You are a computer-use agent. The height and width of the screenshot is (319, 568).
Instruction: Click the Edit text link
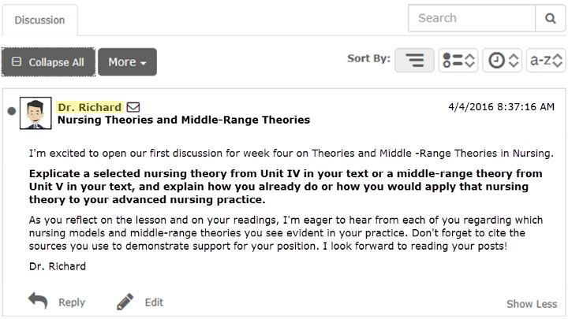click(x=154, y=302)
